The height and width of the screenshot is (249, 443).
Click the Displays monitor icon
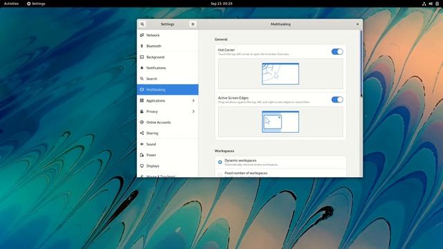142,166
